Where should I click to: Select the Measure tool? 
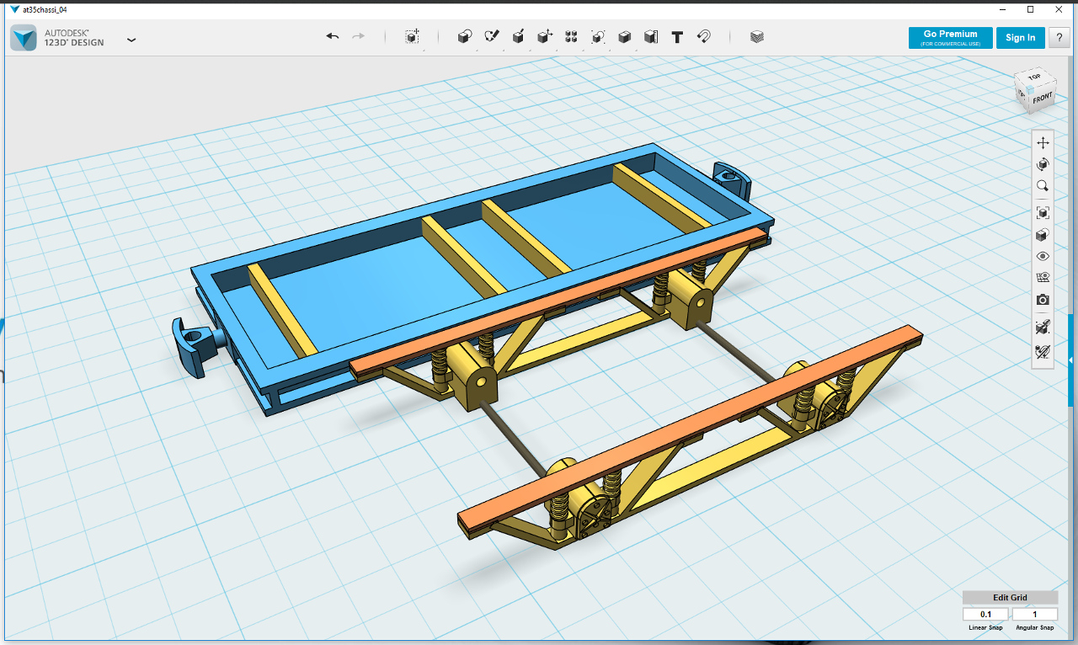tap(650, 37)
